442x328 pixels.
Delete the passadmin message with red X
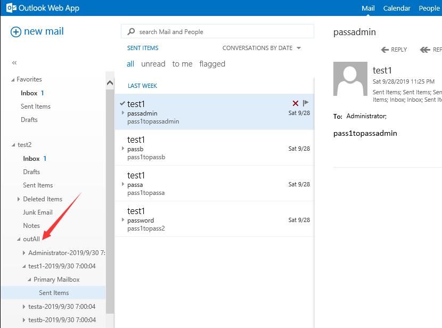click(296, 103)
